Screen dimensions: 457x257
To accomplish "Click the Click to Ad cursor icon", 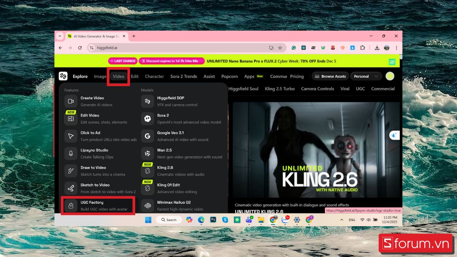I will click(71, 136).
